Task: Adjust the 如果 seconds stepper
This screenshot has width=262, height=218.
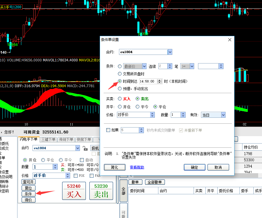Action: coord(141,130)
